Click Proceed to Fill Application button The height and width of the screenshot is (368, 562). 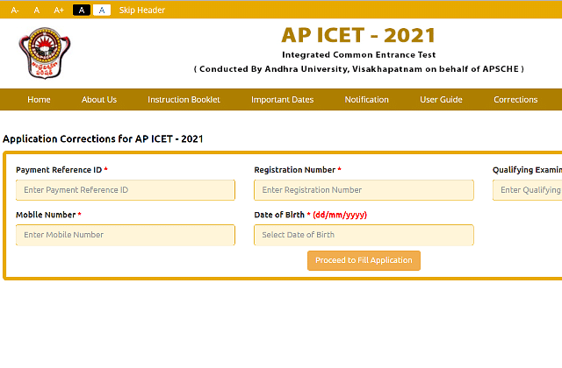coord(364,260)
